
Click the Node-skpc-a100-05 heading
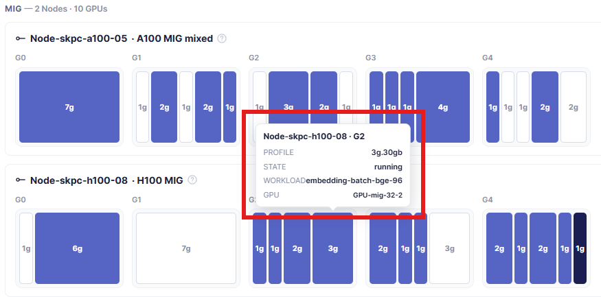pos(78,38)
